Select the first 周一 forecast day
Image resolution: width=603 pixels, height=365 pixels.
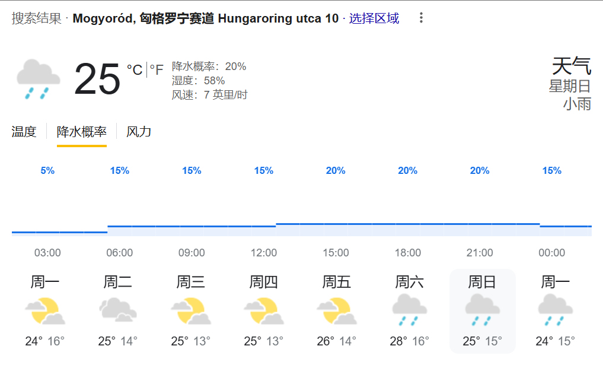pyautogui.click(x=45, y=311)
